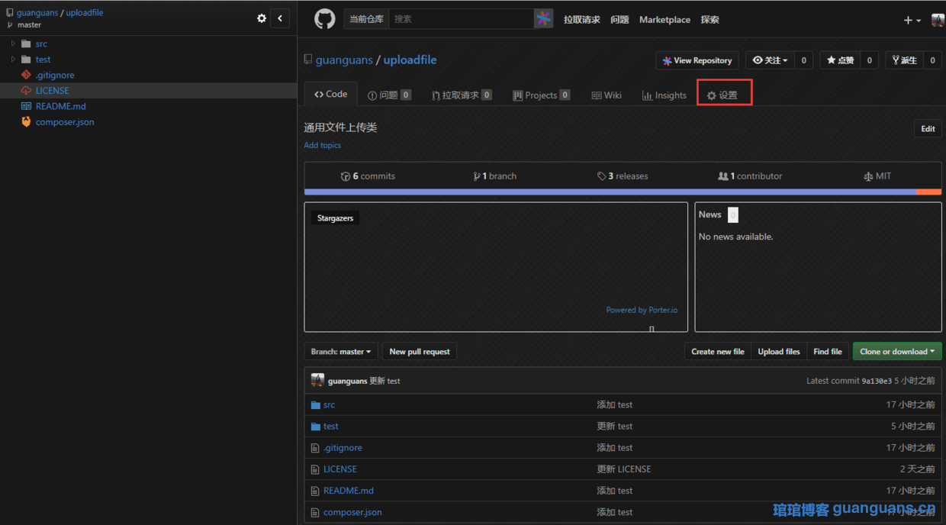Viewport: 946px width, 525px height.
Task: Click the composer.json file icon in sidebar
Action: pyautogui.click(x=26, y=121)
